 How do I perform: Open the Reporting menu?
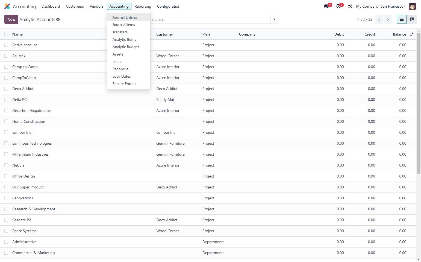143,6
